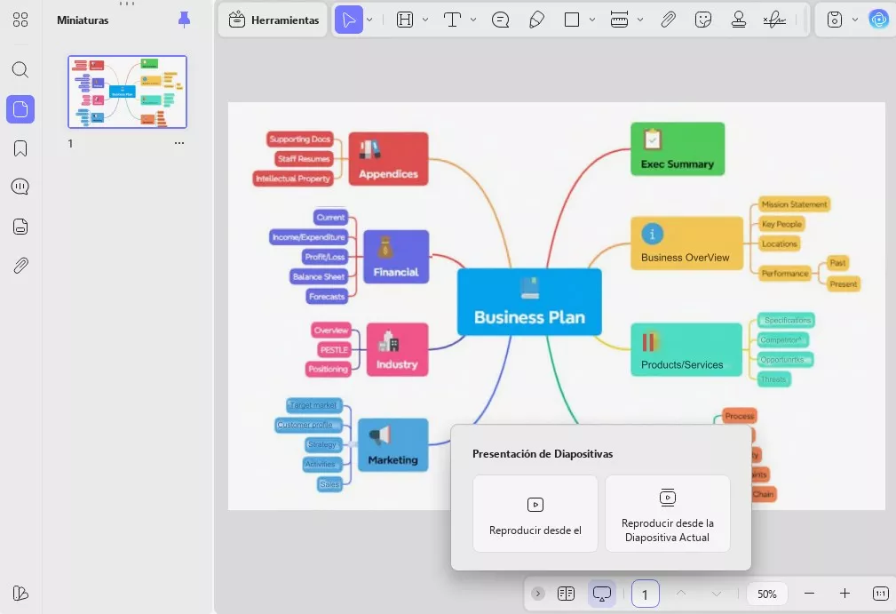This screenshot has height=614, width=896.
Task: Open the search panel in sidebar
Action: tap(20, 69)
